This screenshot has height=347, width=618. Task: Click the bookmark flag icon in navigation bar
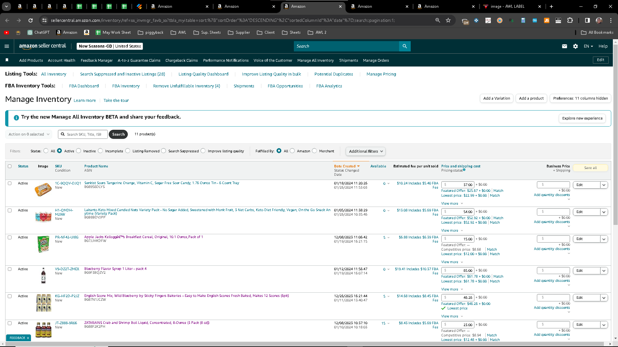[7, 60]
